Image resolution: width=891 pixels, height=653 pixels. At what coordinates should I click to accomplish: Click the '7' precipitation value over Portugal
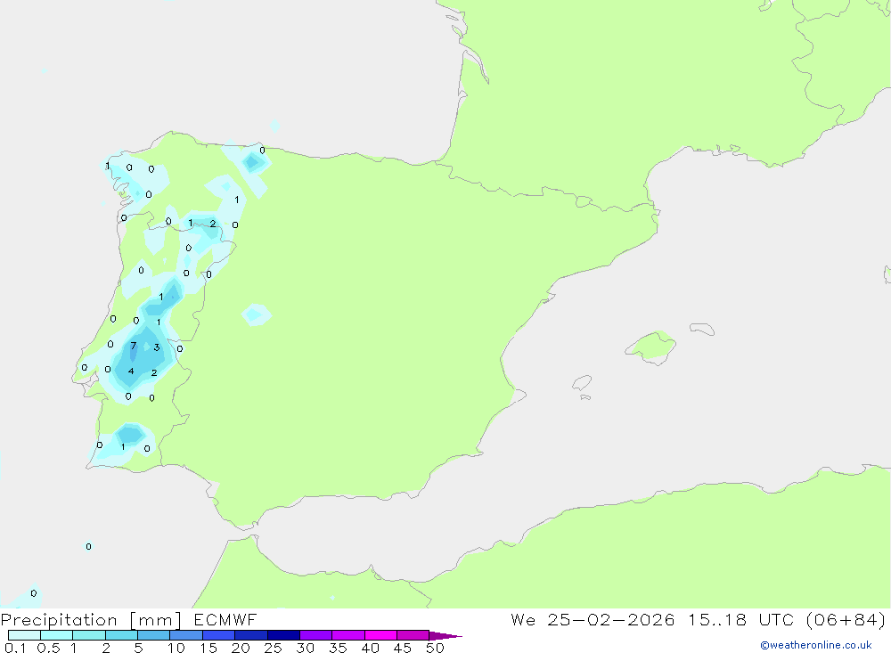134,346
